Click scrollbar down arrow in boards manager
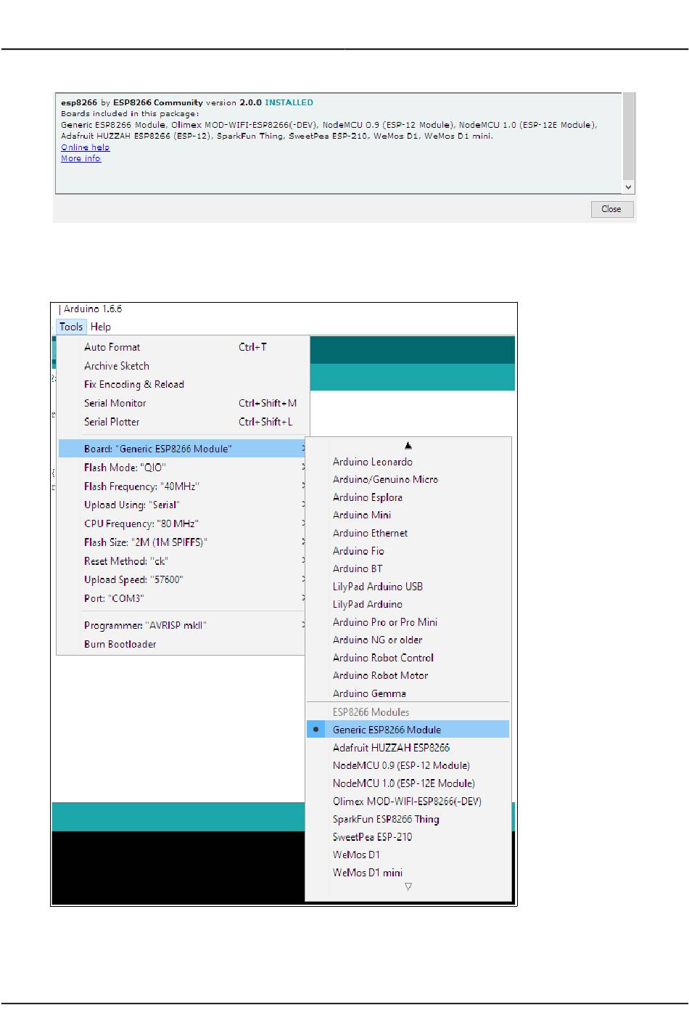Image resolution: width=689 pixels, height=1023 pixels. click(x=629, y=187)
